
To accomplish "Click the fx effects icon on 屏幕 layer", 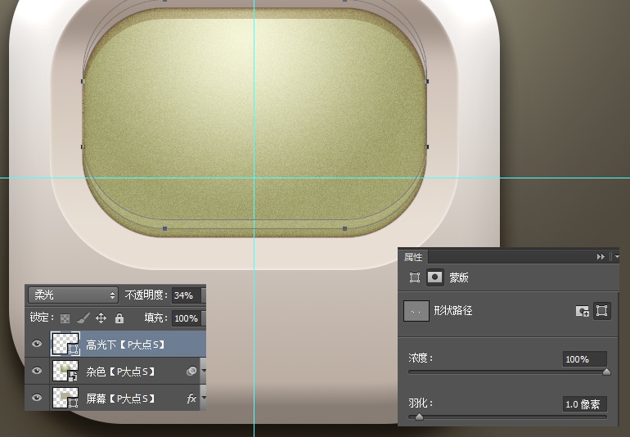I will pos(191,399).
